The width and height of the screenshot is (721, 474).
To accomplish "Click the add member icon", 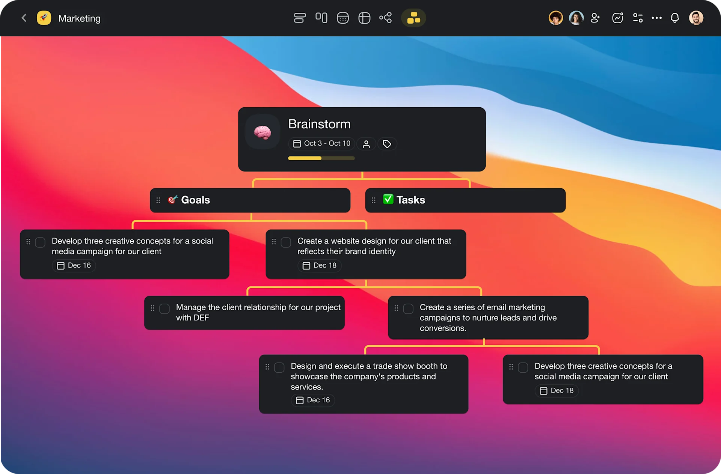I will [595, 18].
